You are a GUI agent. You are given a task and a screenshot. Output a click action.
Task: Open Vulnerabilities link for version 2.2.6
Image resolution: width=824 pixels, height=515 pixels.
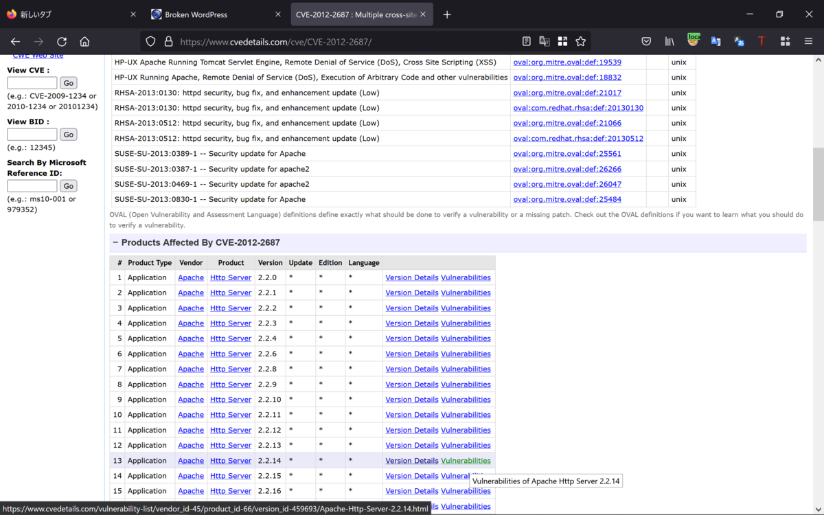[466, 354]
